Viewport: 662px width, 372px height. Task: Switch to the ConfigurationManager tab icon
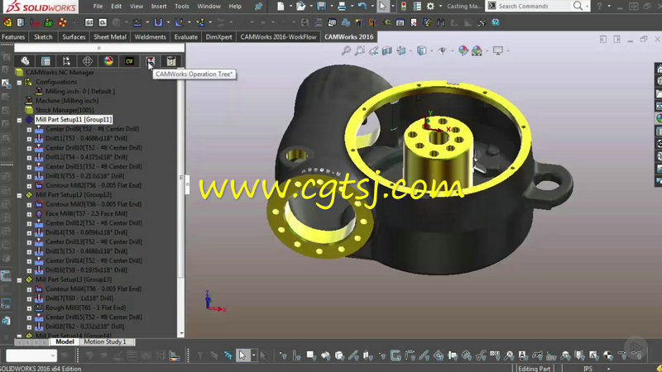point(66,61)
